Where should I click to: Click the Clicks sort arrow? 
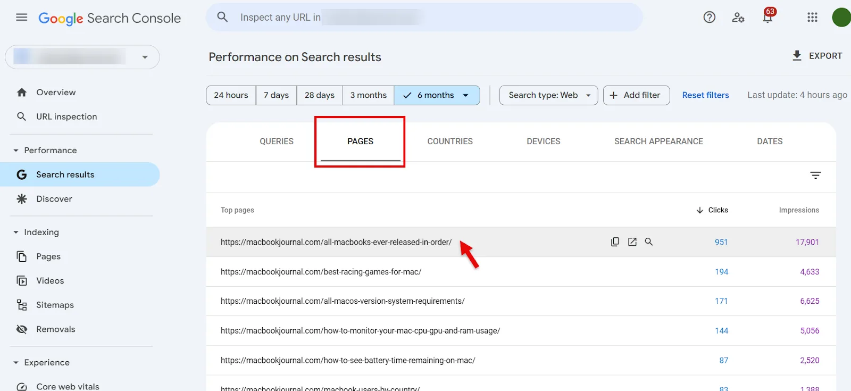pos(700,210)
